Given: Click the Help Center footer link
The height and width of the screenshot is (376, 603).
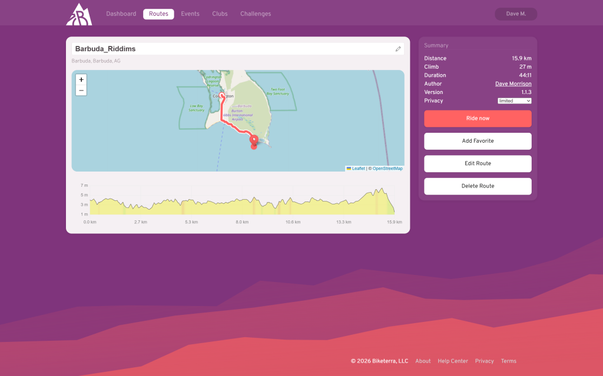Looking at the screenshot, I should pos(453,361).
